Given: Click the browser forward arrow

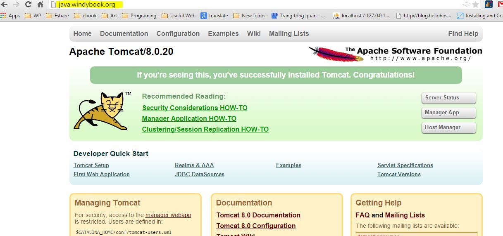Looking at the screenshot, I should click(x=16, y=5).
